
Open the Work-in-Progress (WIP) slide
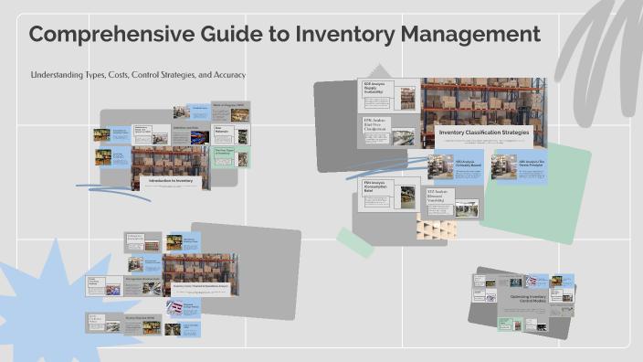(231, 112)
